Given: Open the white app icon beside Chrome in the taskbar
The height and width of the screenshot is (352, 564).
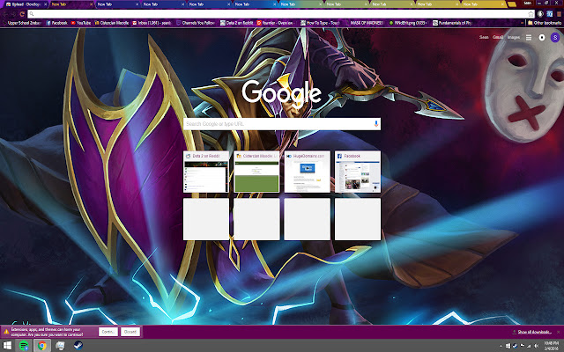Looking at the screenshot, I should (60, 346).
